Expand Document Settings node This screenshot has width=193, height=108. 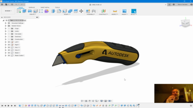[x=6, y=23]
